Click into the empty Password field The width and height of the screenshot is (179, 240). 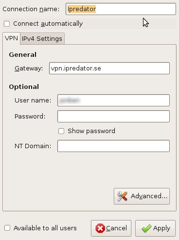(x=113, y=117)
